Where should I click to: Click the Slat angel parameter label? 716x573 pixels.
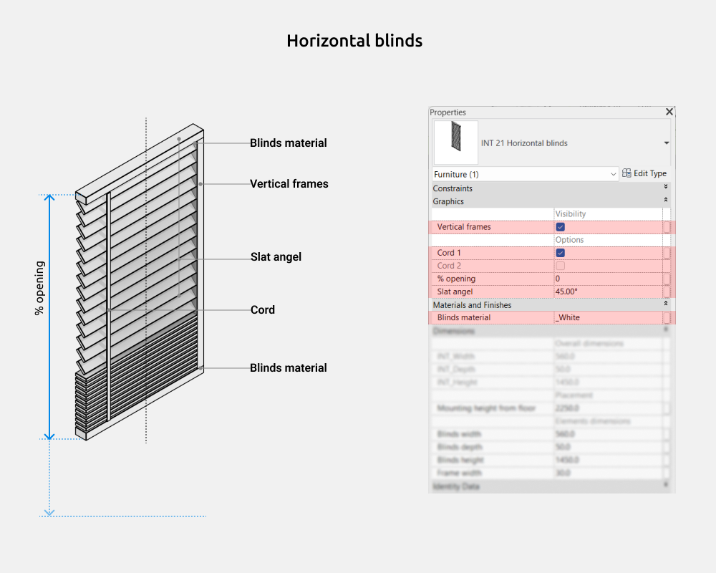point(455,292)
